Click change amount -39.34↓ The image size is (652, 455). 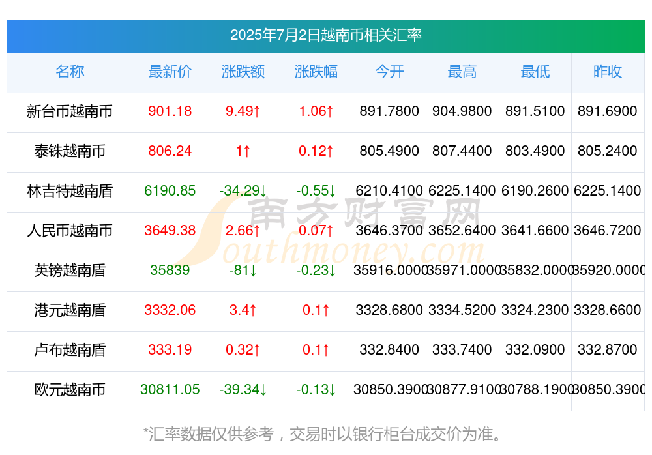click(x=243, y=390)
